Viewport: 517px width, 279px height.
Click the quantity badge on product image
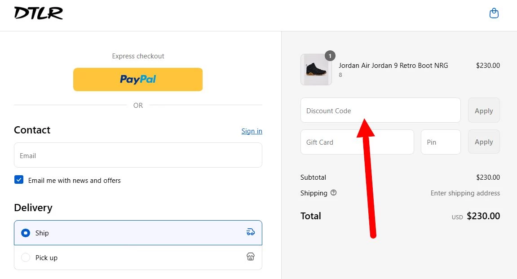click(x=330, y=56)
